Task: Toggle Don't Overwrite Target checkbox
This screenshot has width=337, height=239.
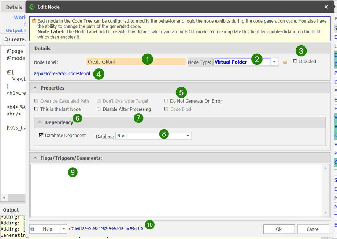Action: click(99, 101)
